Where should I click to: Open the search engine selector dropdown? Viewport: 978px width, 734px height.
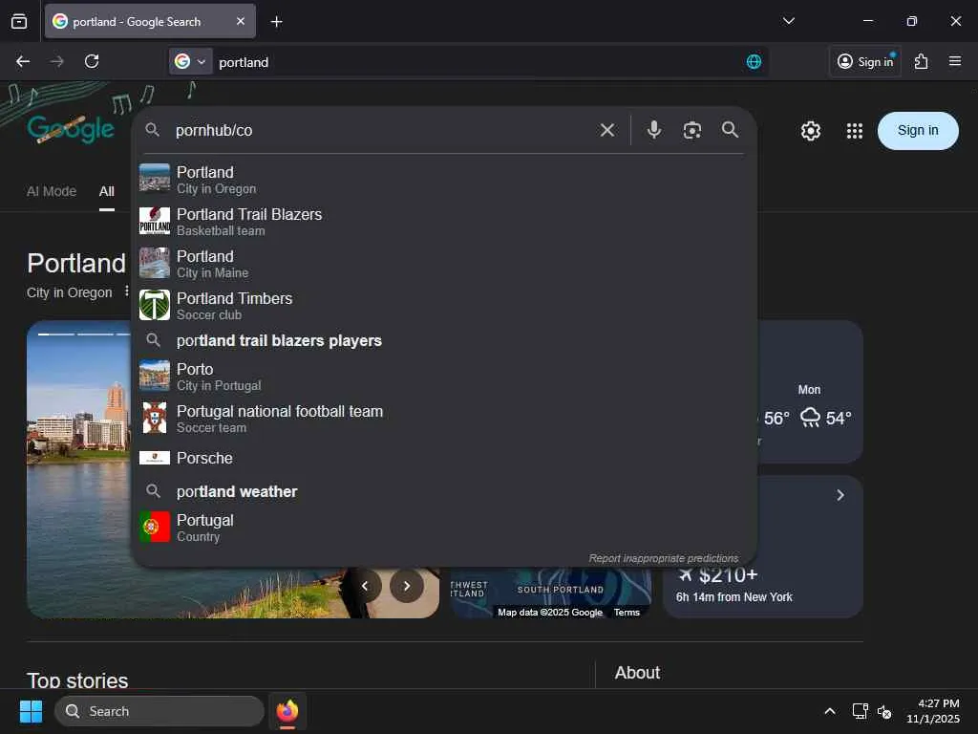coord(190,61)
